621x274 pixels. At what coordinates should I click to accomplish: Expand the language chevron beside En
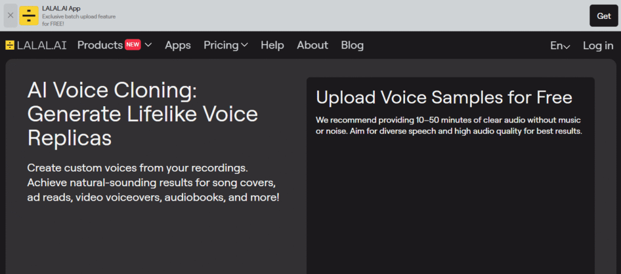(x=567, y=47)
